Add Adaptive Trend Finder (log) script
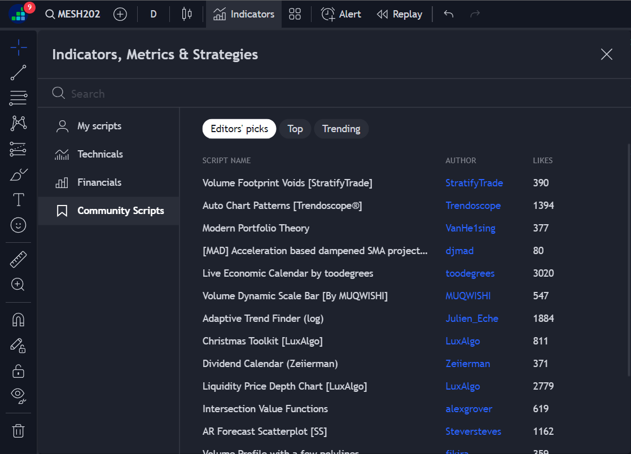The image size is (631, 454). click(263, 318)
